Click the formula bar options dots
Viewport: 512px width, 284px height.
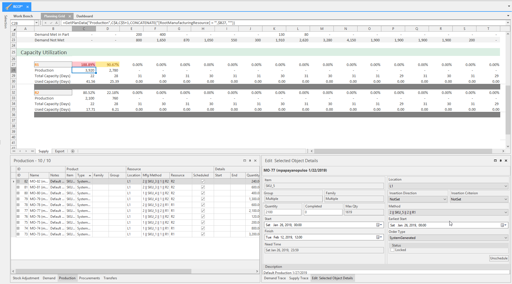pos(41,23)
